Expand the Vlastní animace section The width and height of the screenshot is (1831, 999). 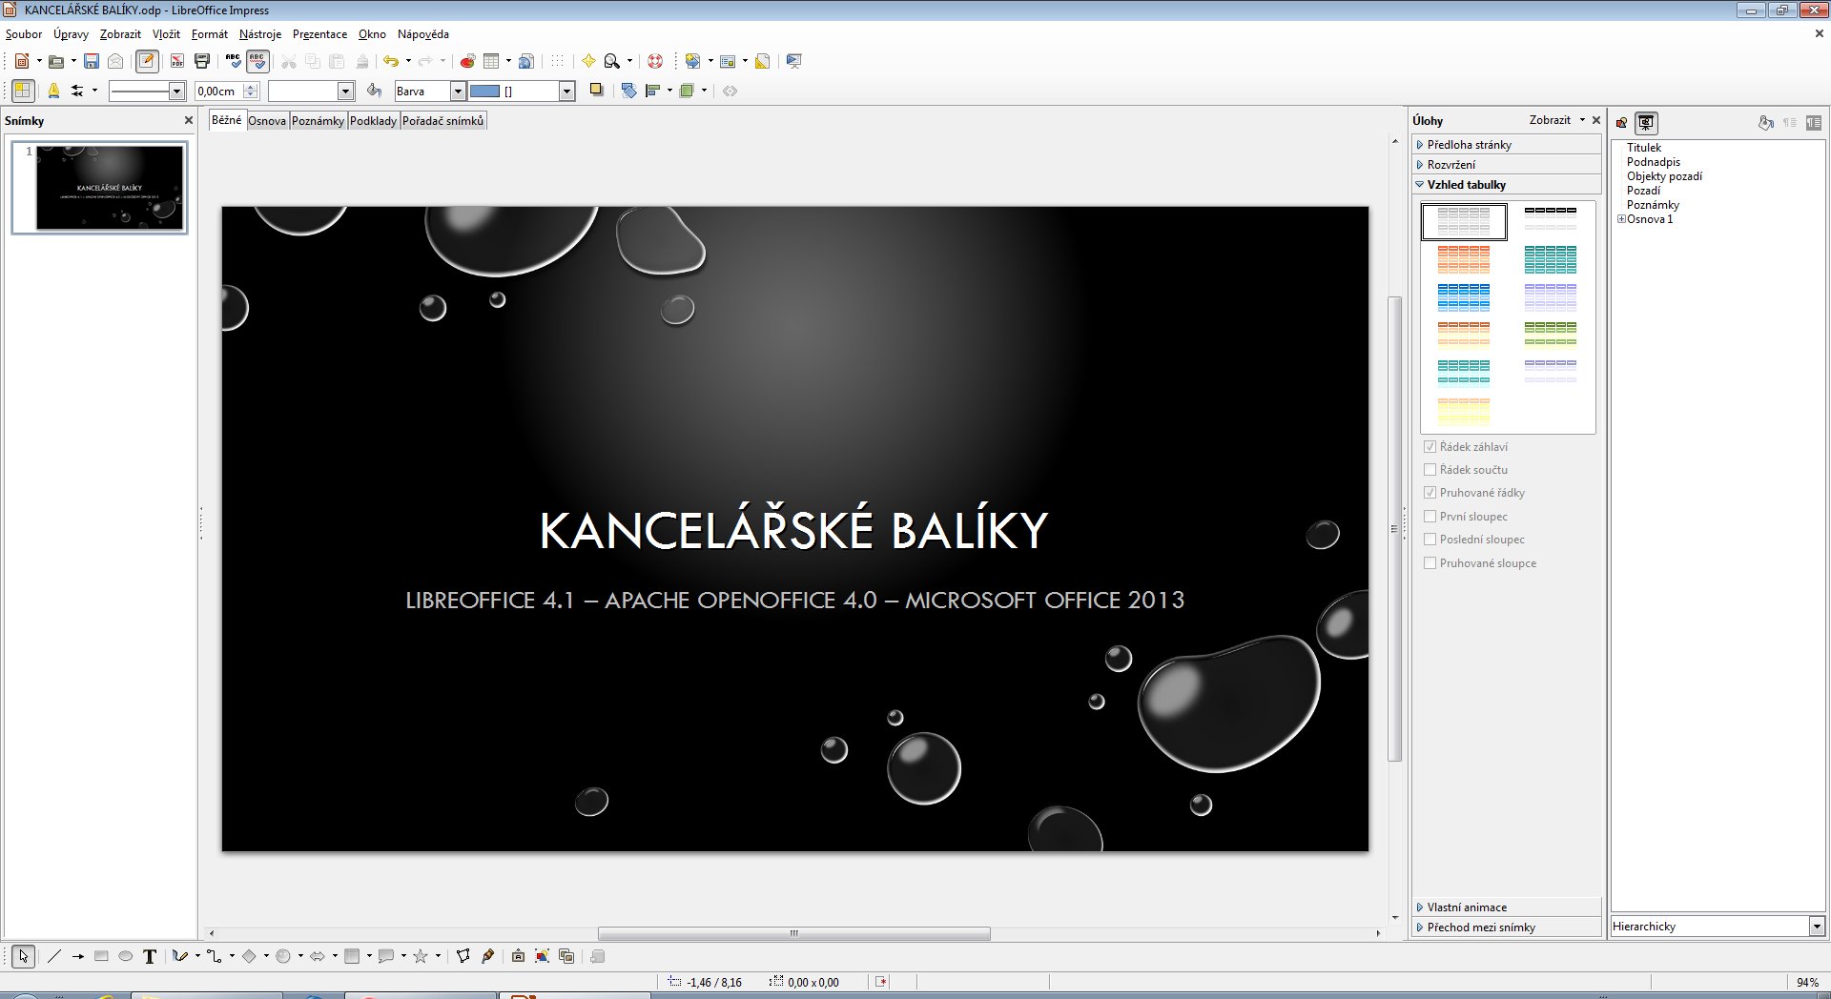point(1506,907)
